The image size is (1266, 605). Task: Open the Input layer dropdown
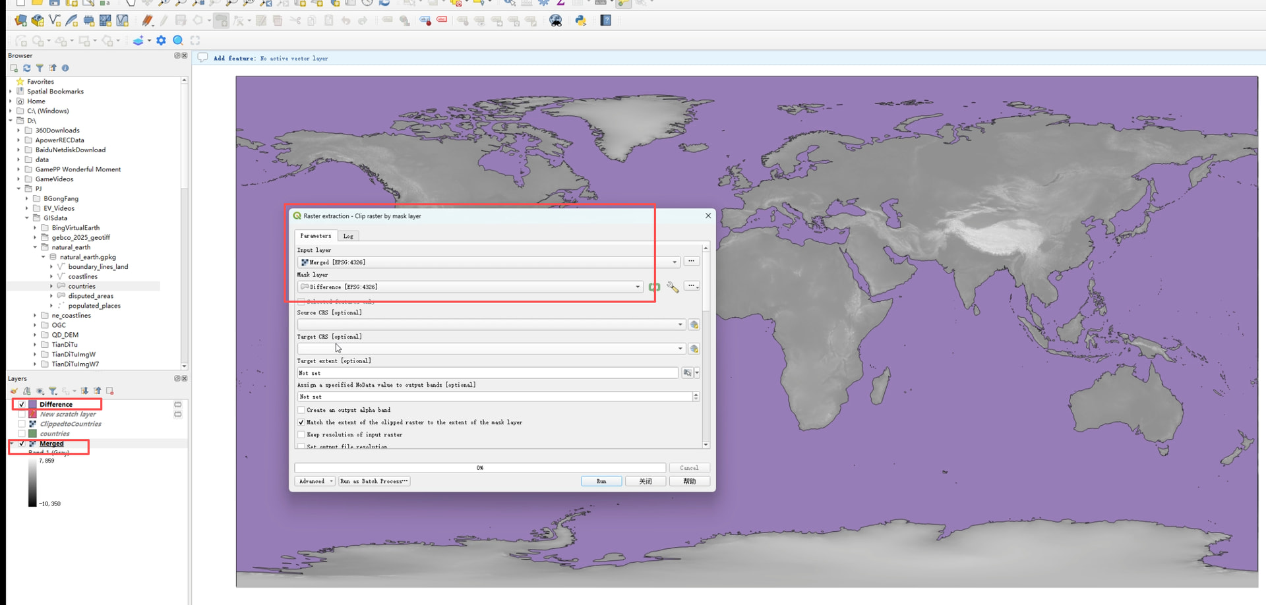(x=674, y=262)
